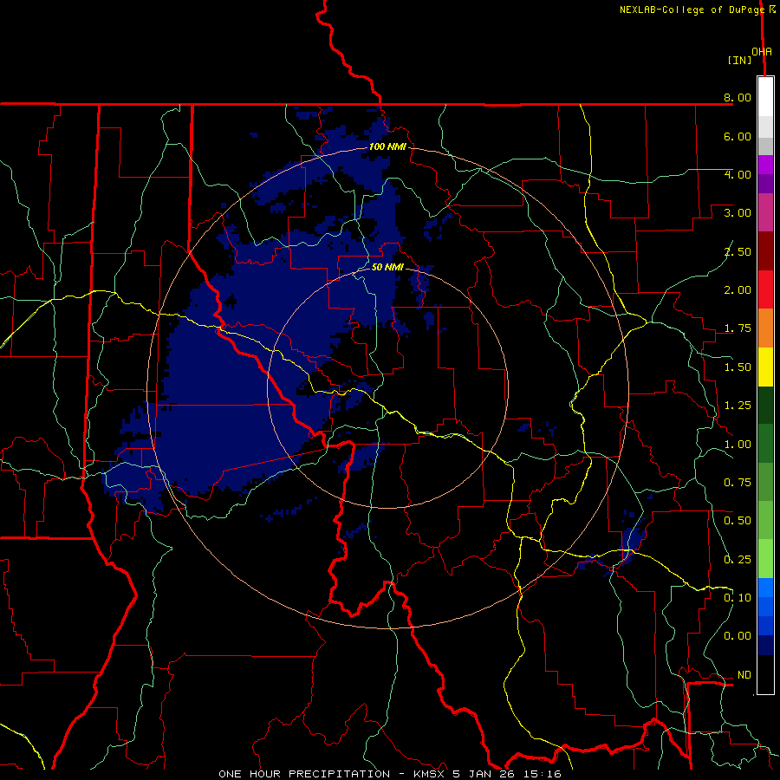Screen dimensions: 780x780
Task: Click the [IN] units label
Action: click(740, 60)
